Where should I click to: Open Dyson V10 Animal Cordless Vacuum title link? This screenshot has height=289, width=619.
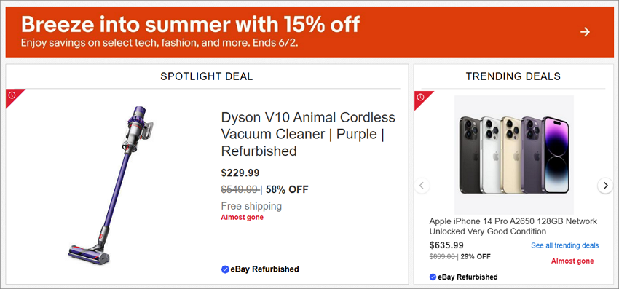308,134
